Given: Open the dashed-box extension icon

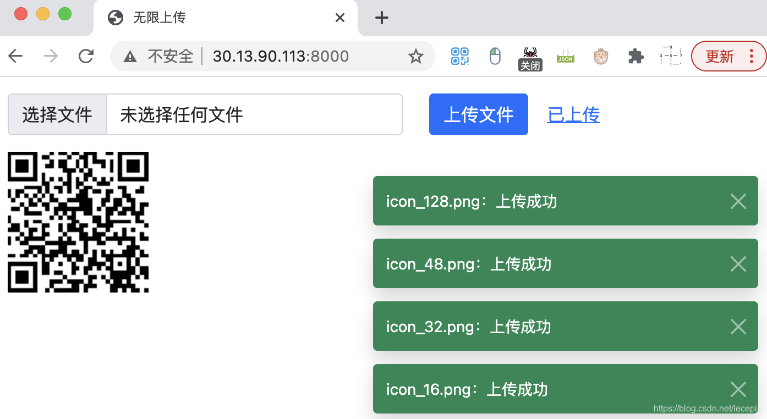Looking at the screenshot, I should point(671,56).
